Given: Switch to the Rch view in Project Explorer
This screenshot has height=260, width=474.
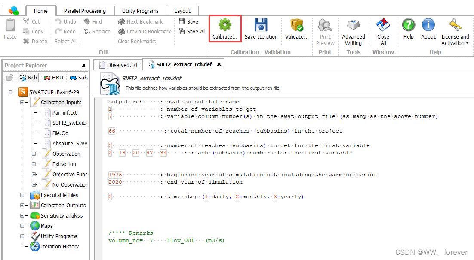Looking at the screenshot, I should click(x=27, y=78).
